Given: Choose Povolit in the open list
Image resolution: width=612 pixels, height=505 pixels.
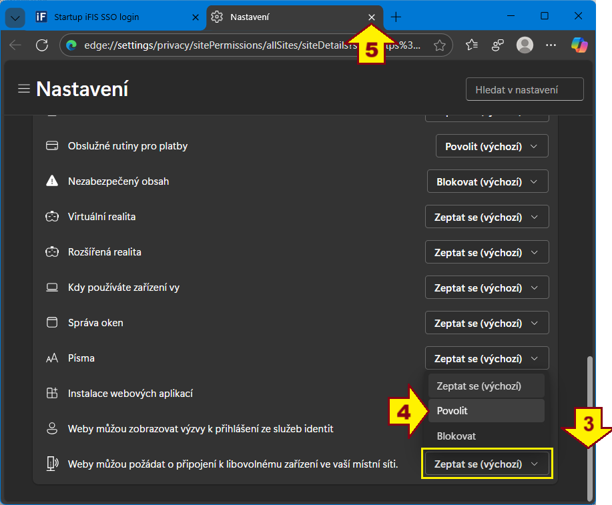Looking at the screenshot, I should pos(487,410).
